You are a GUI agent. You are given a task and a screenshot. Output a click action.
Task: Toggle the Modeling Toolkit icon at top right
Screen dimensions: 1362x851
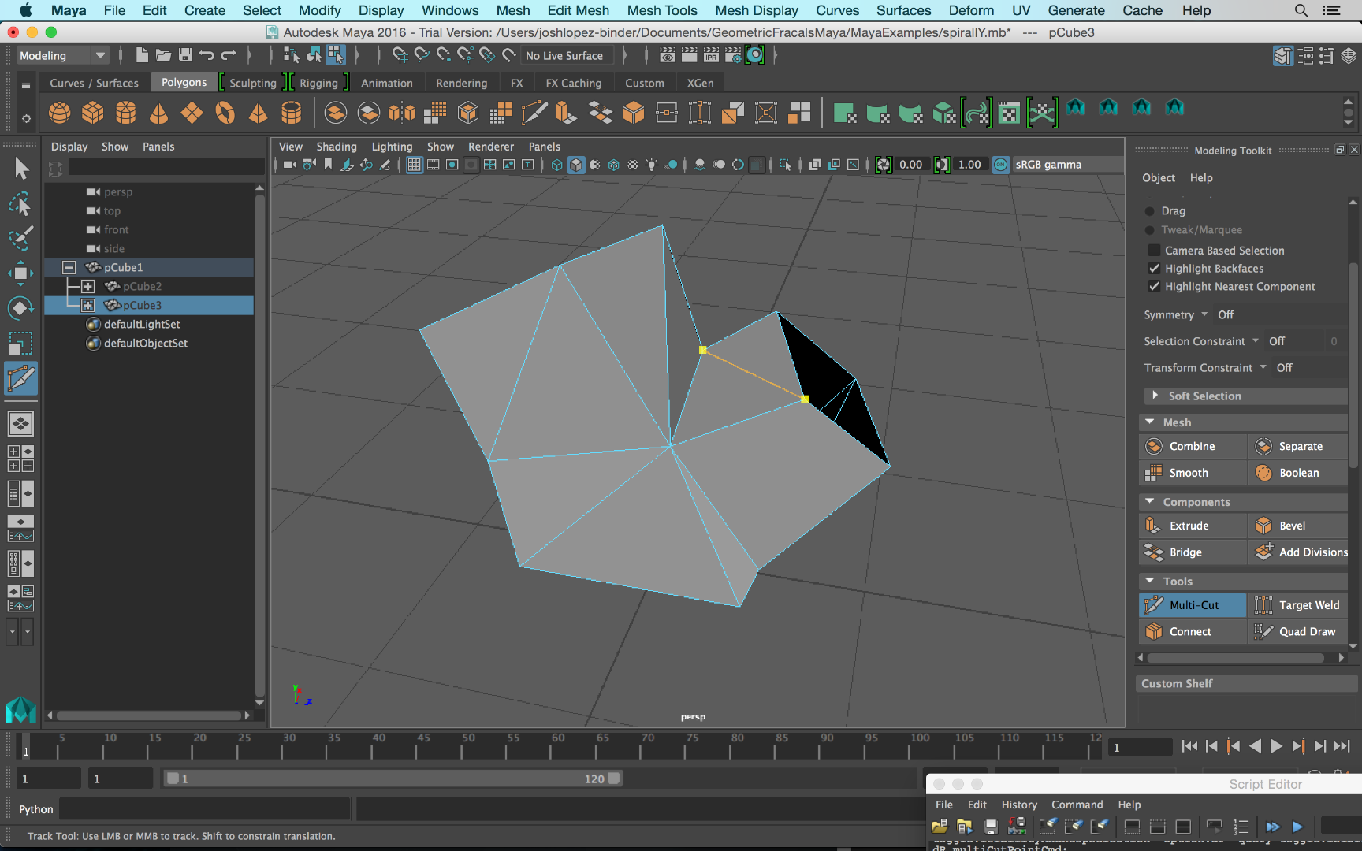(x=1283, y=56)
